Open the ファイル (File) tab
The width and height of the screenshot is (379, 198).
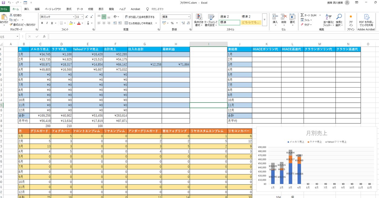pos(4,9)
